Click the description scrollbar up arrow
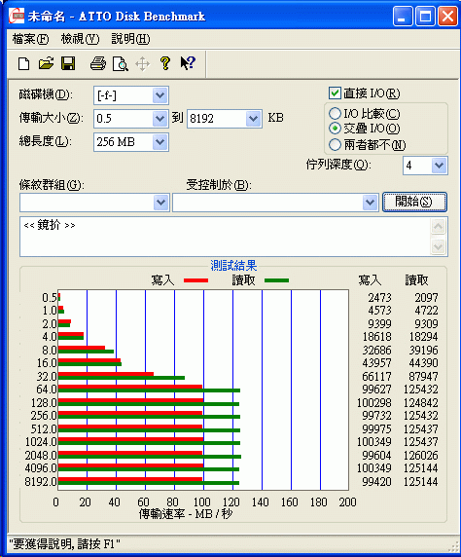 coord(439,226)
